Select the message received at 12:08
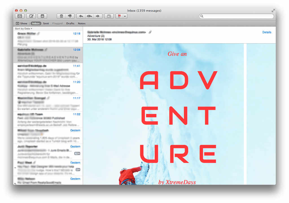The width and height of the screenshot is (289, 203). [48, 55]
